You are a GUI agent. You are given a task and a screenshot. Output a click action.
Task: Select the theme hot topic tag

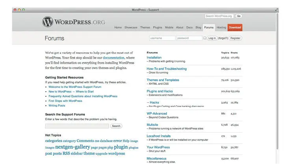point(89,153)
